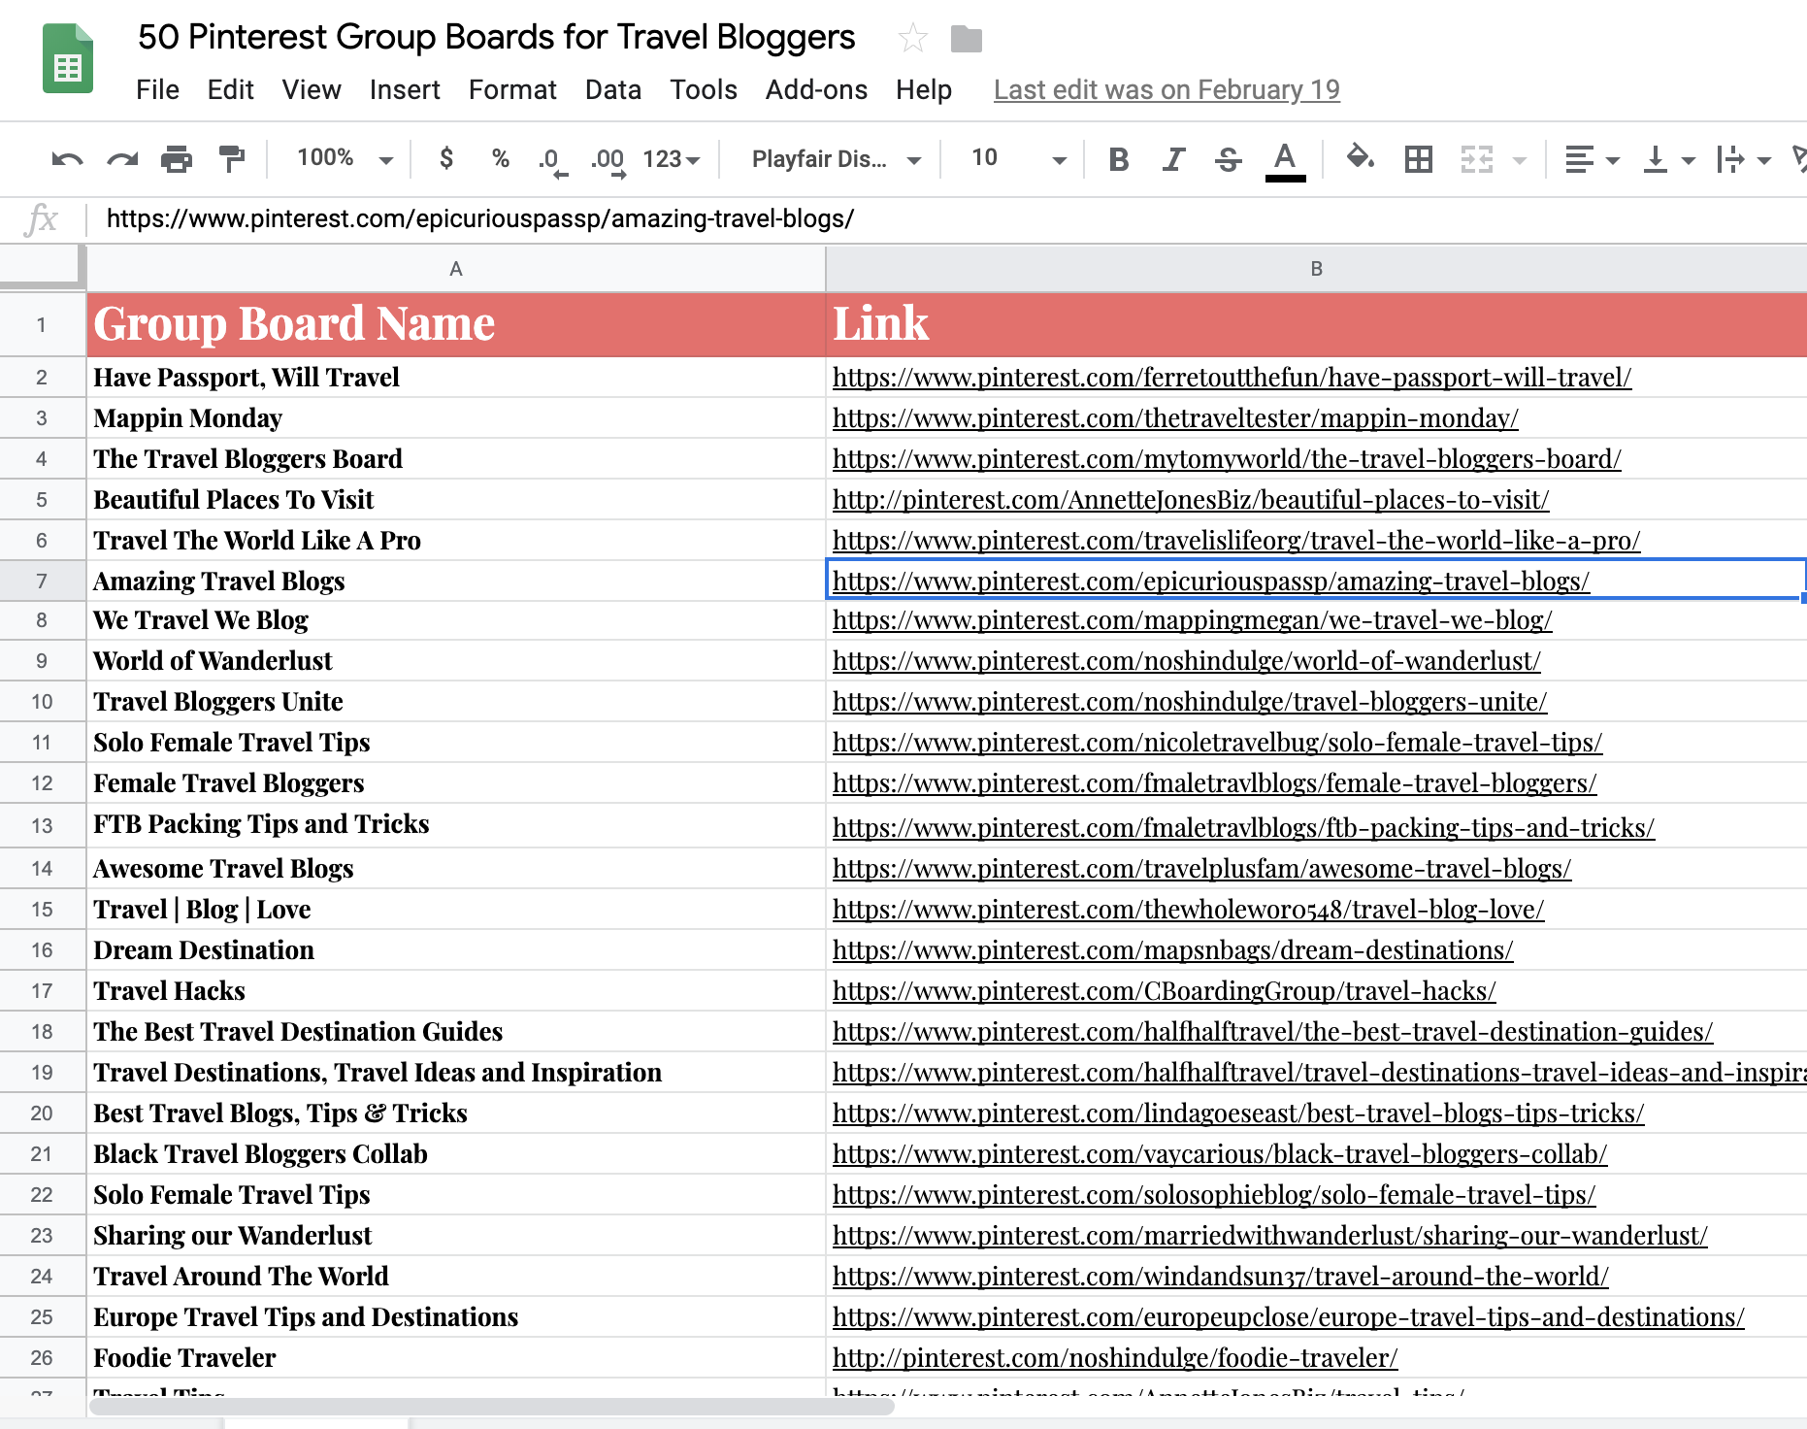Select row 13 header

42,826
